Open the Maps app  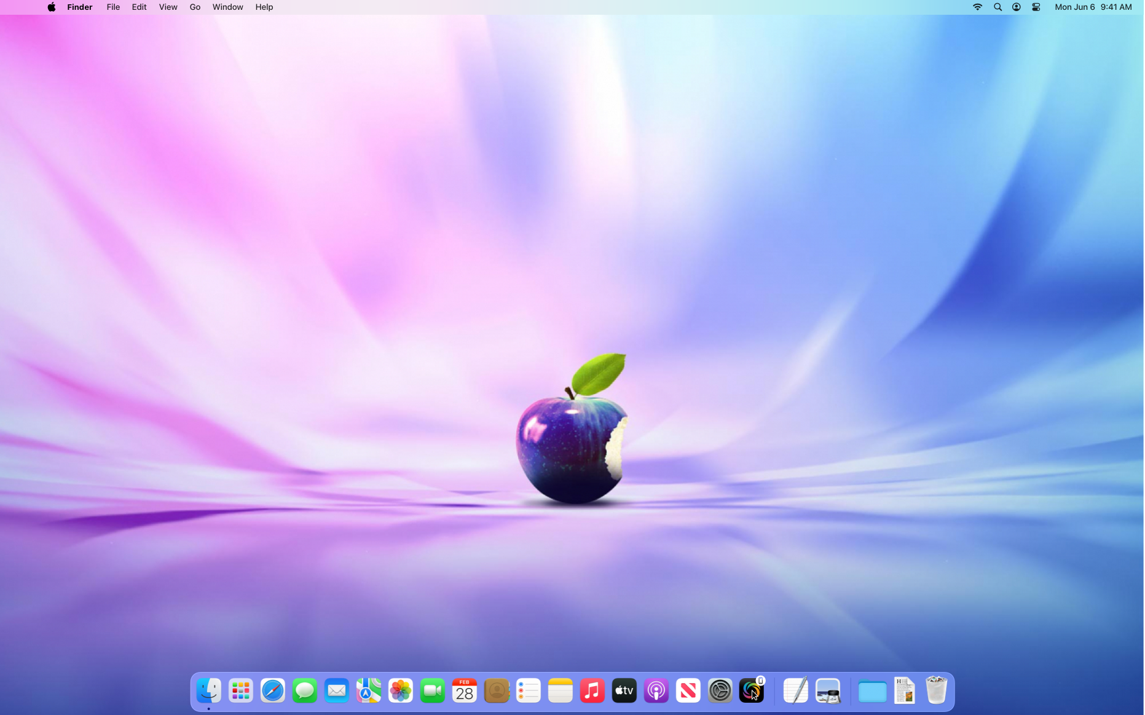click(368, 691)
